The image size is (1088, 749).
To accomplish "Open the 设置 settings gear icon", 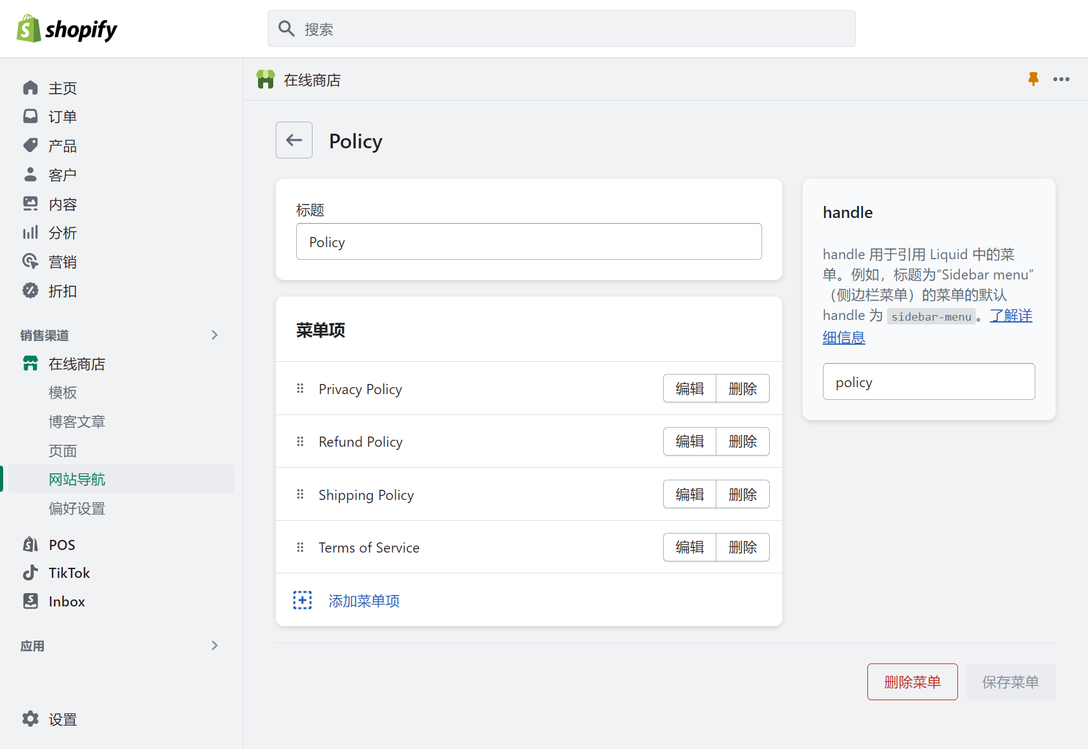I will (30, 719).
